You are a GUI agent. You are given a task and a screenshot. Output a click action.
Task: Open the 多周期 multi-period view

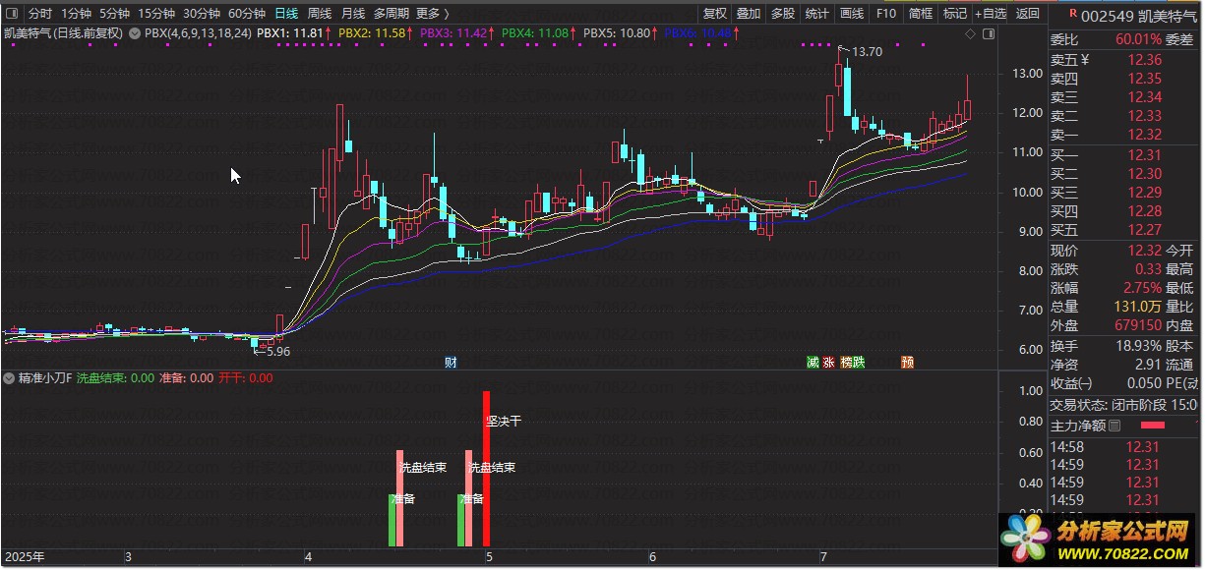391,14
